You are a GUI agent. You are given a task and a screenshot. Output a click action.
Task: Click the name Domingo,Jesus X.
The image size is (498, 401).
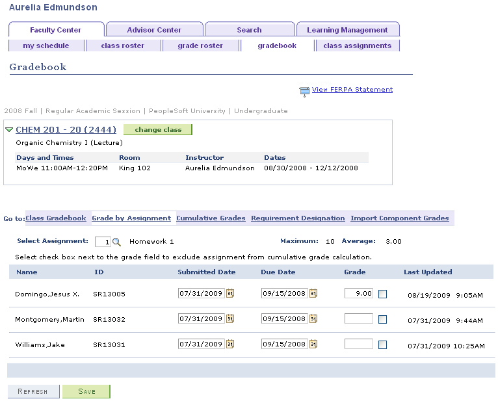click(x=47, y=294)
